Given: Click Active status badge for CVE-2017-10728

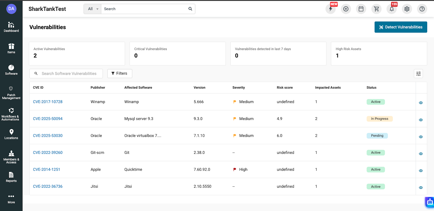Looking at the screenshot, I should 376,102.
